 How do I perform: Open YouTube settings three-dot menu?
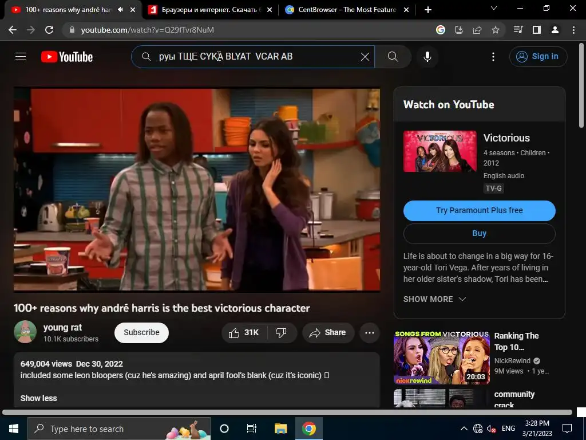(493, 57)
